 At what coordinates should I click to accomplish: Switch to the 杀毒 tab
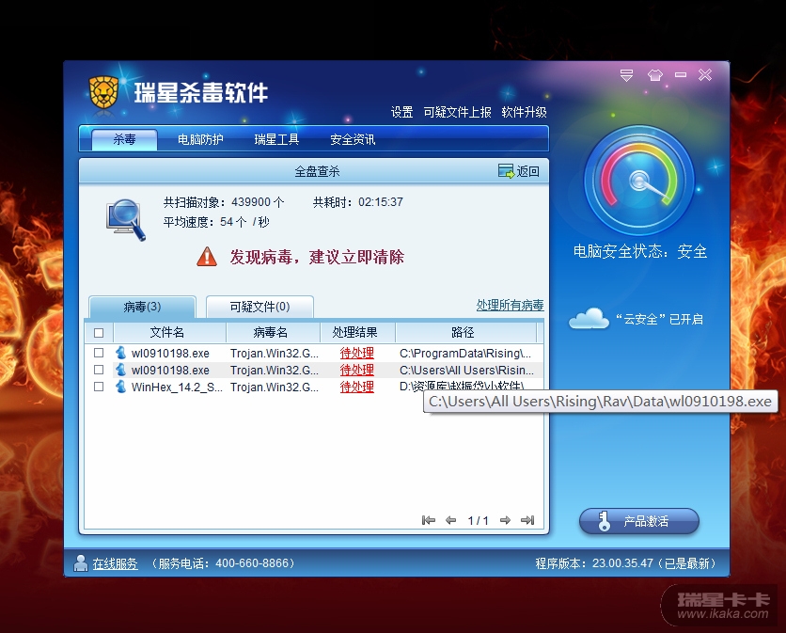124,139
